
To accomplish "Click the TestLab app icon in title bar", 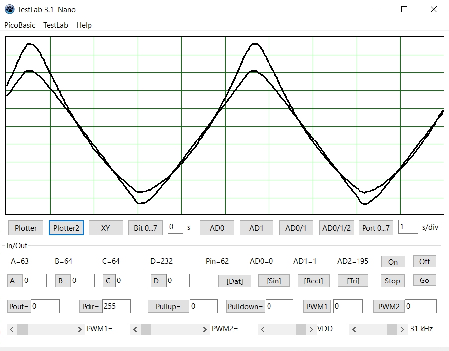I will coord(9,9).
